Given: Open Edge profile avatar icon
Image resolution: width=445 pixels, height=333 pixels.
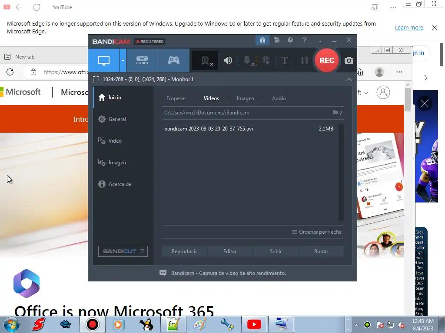Looking at the screenshot, I should click(379, 72).
